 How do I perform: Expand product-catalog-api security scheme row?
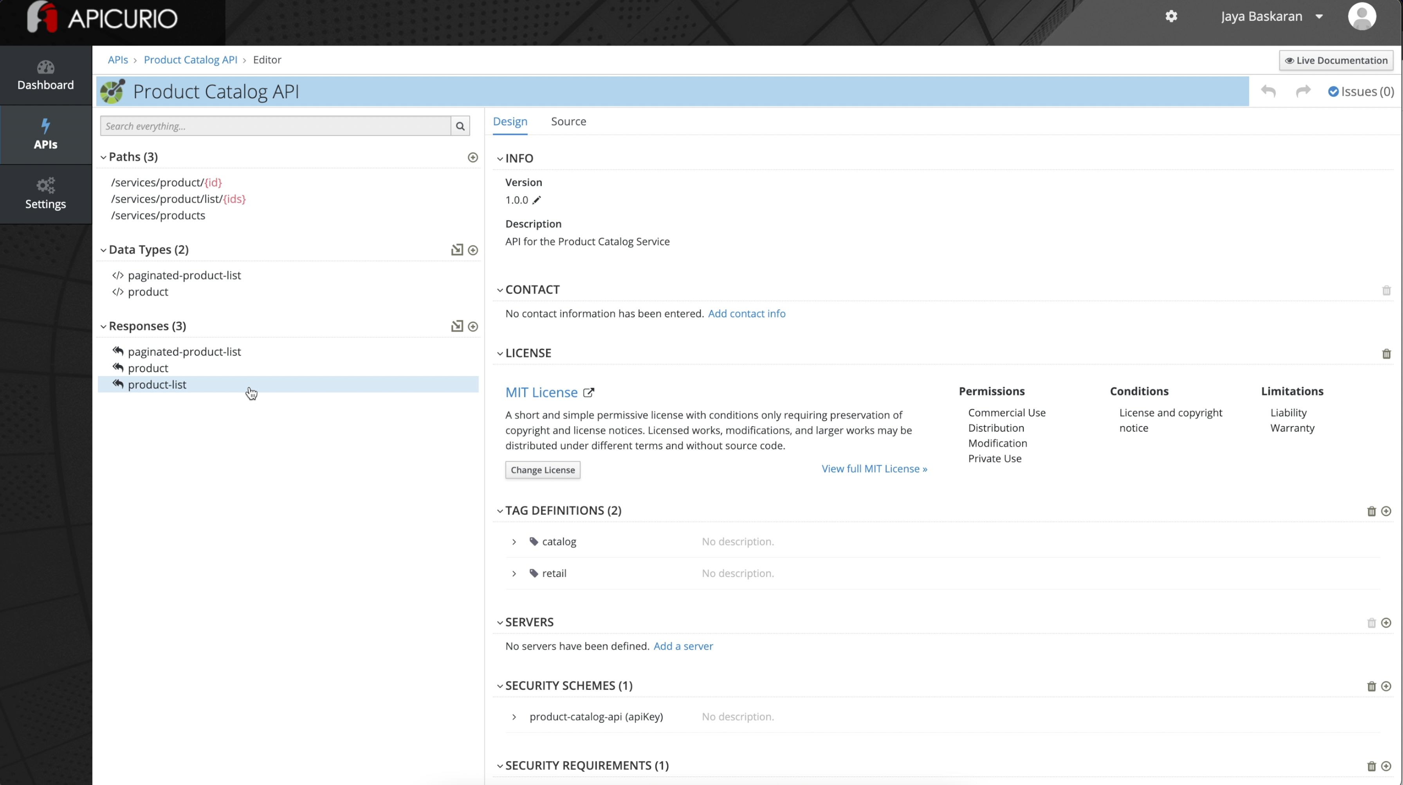[514, 718]
